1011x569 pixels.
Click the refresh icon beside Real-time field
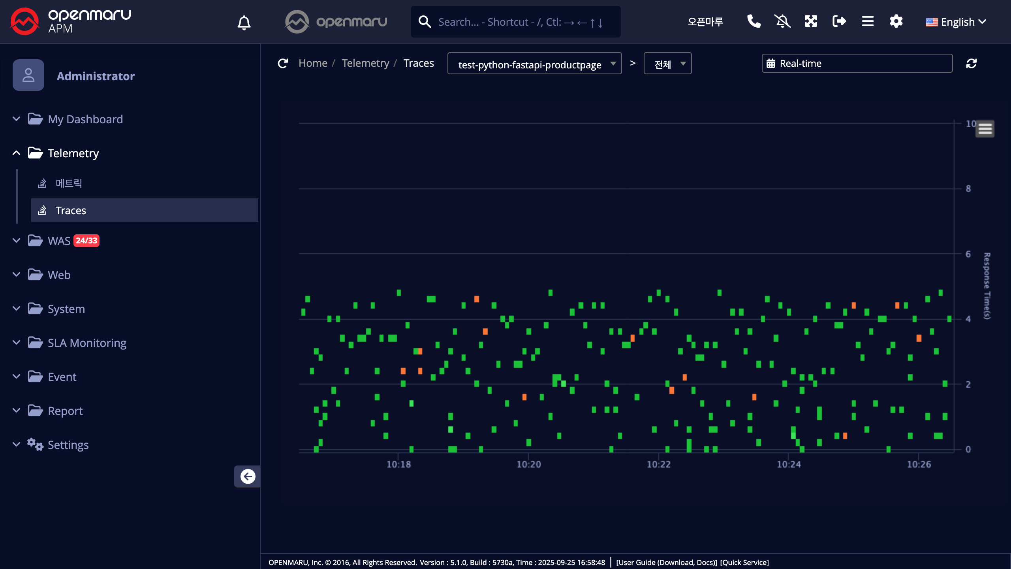[x=972, y=64]
